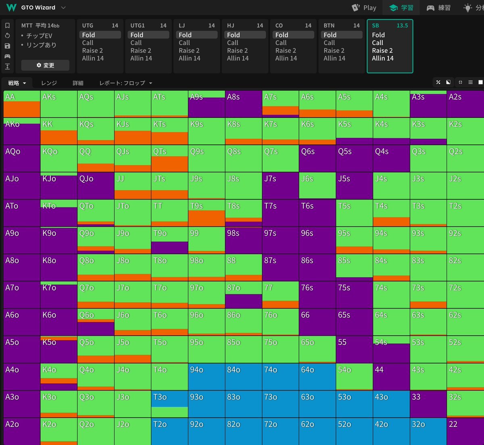Click the QQ hand cell
The width and height of the screenshot is (484, 445).
pos(96,159)
